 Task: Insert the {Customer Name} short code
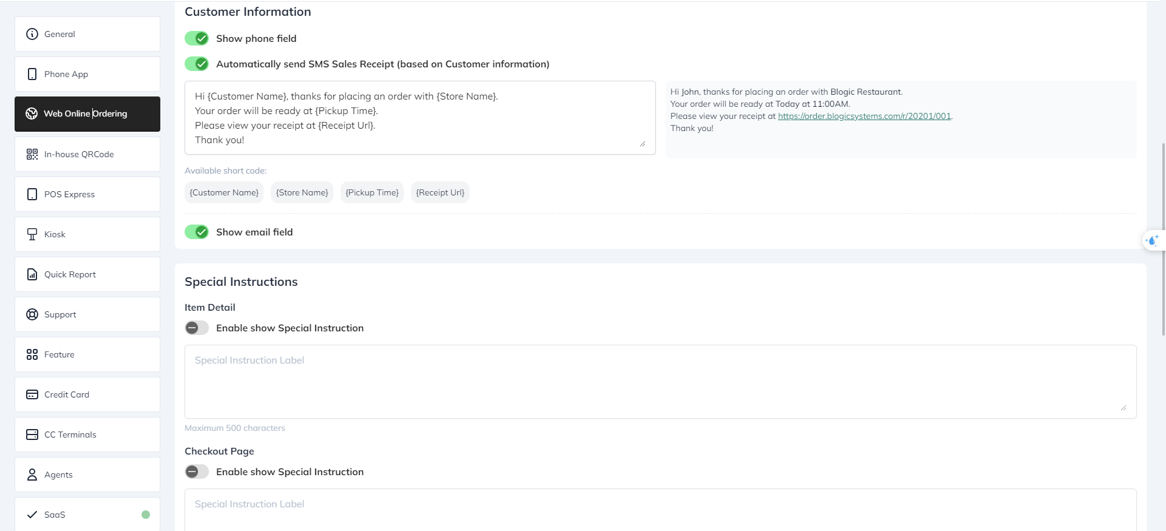pos(224,192)
